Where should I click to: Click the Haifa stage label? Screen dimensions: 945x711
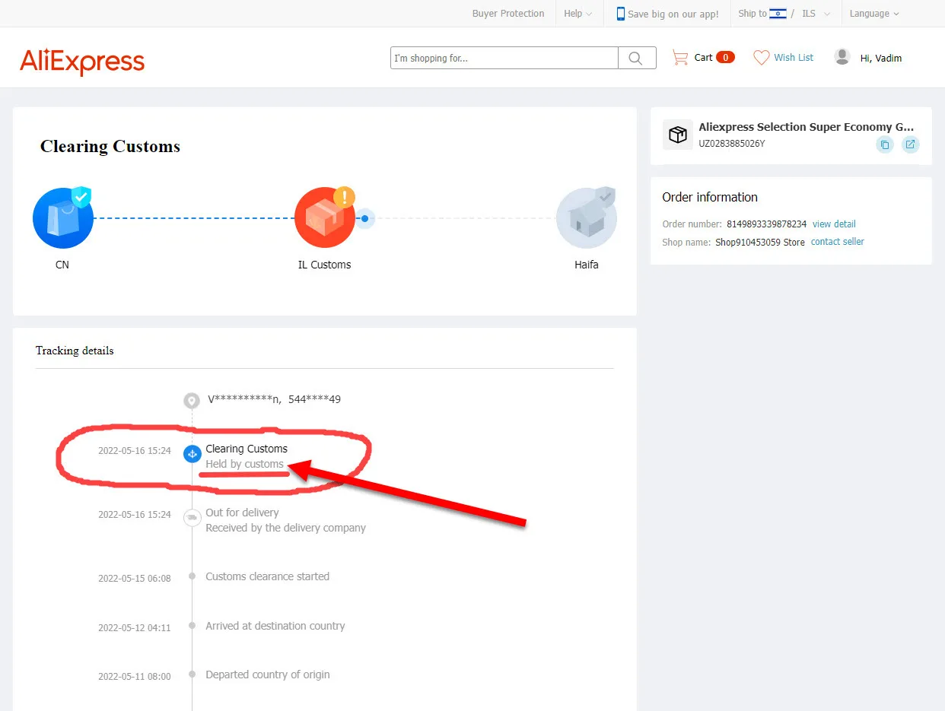tap(587, 265)
